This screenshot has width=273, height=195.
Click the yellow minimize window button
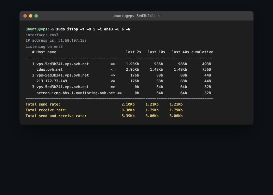click(x=31, y=16)
